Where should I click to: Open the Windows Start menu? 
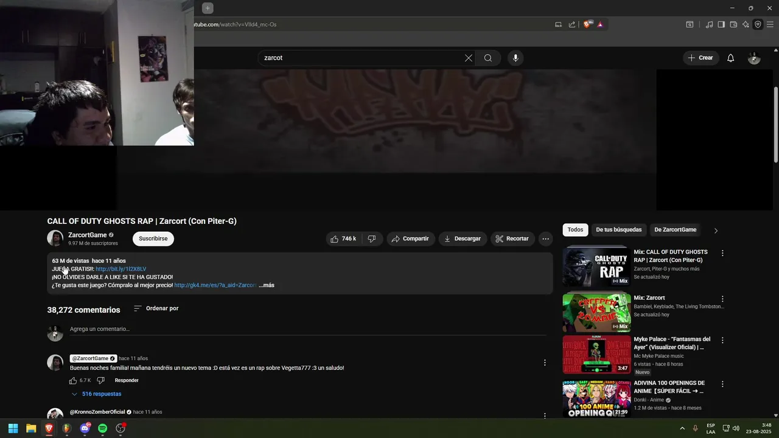click(x=13, y=428)
